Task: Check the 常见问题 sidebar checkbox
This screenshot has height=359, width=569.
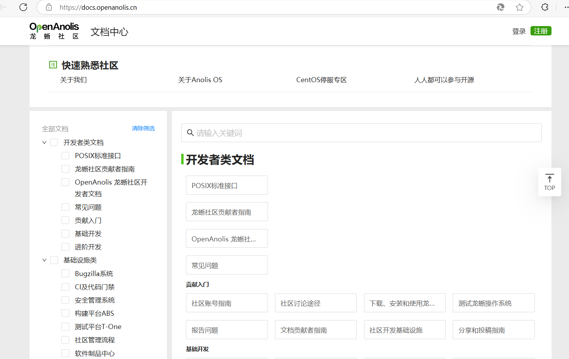Action: [x=65, y=207]
